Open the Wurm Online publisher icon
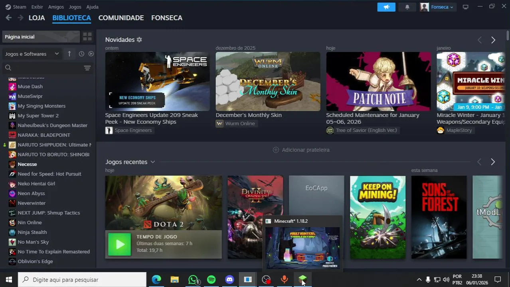The width and height of the screenshot is (510, 287). coord(219,124)
